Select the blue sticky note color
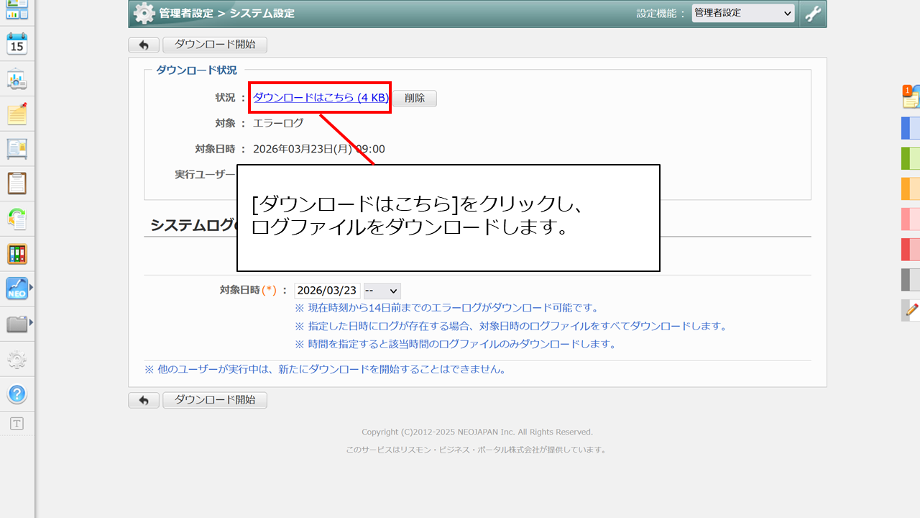The height and width of the screenshot is (518, 920). point(911,128)
